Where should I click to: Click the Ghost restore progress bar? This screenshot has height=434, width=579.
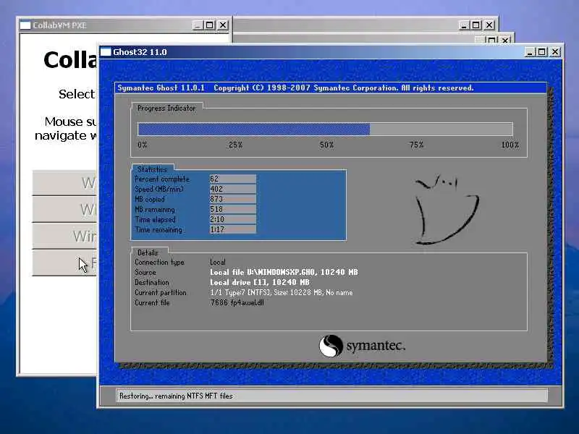(325, 129)
